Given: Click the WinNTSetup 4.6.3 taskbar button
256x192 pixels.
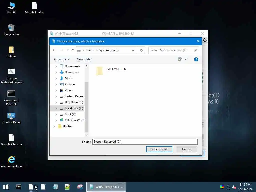Looking at the screenshot, I should tap(106, 187).
